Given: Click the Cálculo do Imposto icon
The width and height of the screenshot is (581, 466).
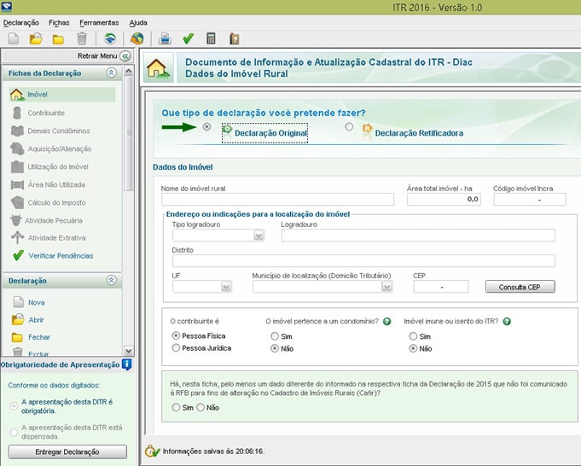Looking at the screenshot, I should point(17,202).
